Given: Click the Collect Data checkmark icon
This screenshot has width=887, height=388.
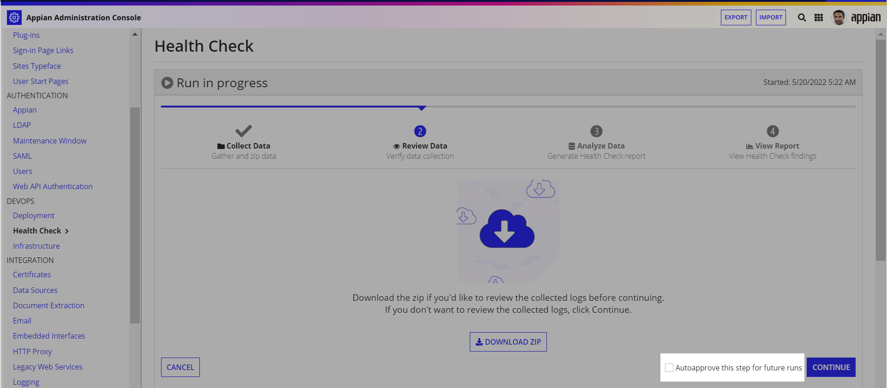Looking at the screenshot, I should (x=244, y=131).
